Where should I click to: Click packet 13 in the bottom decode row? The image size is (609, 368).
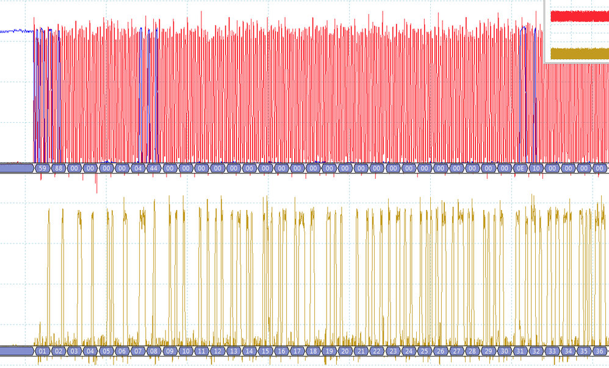pos(234,351)
